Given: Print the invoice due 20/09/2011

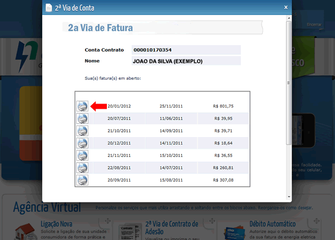Looking at the screenshot, I should tap(82, 180).
